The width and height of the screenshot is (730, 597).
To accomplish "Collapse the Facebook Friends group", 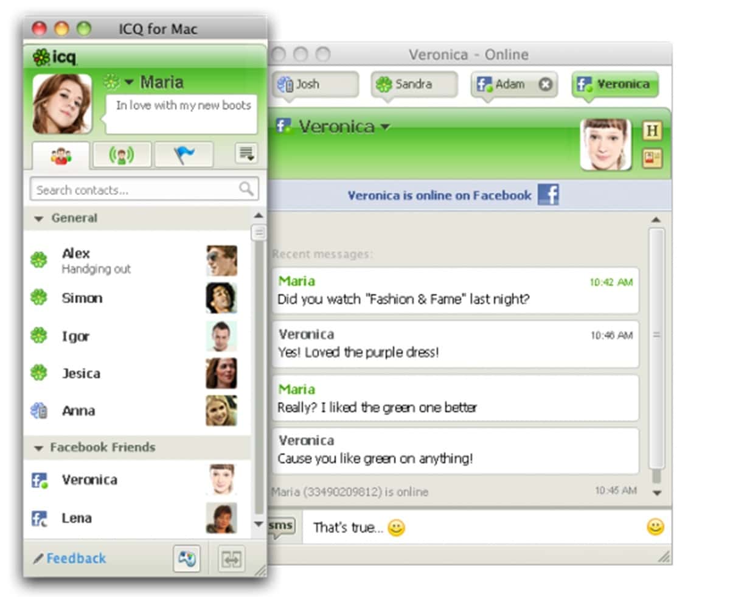I will 39,448.
